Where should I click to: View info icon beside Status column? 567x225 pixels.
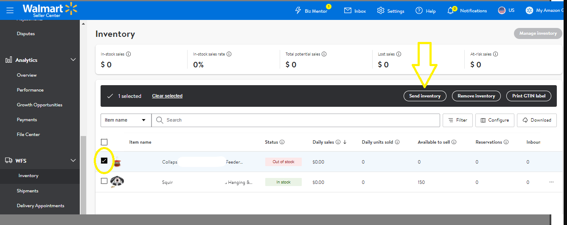coord(282,142)
